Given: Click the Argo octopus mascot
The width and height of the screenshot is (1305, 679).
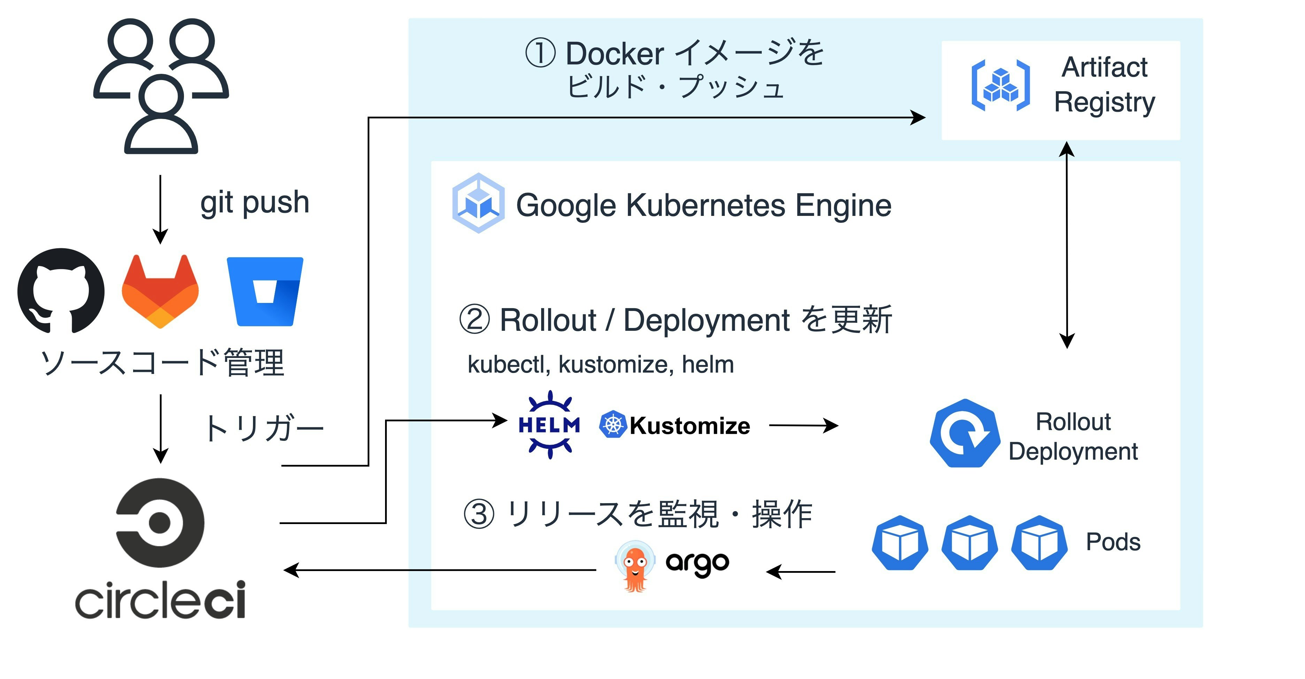Looking at the screenshot, I should [x=635, y=567].
